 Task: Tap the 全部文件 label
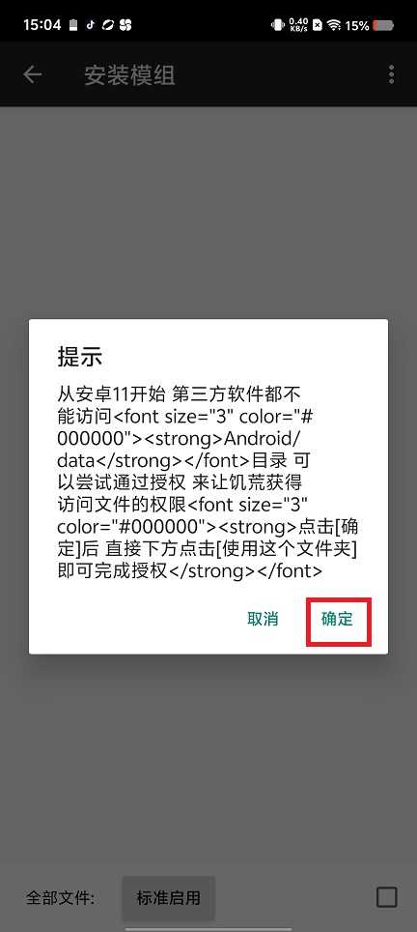click(x=61, y=897)
